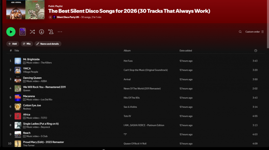The height and width of the screenshot is (150, 269).
Task: Click the red Africa album thumbnail
Action: [18, 116]
